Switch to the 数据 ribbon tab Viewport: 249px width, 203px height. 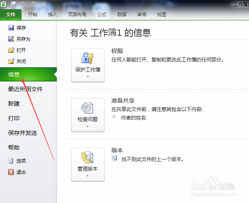[x=122, y=15]
